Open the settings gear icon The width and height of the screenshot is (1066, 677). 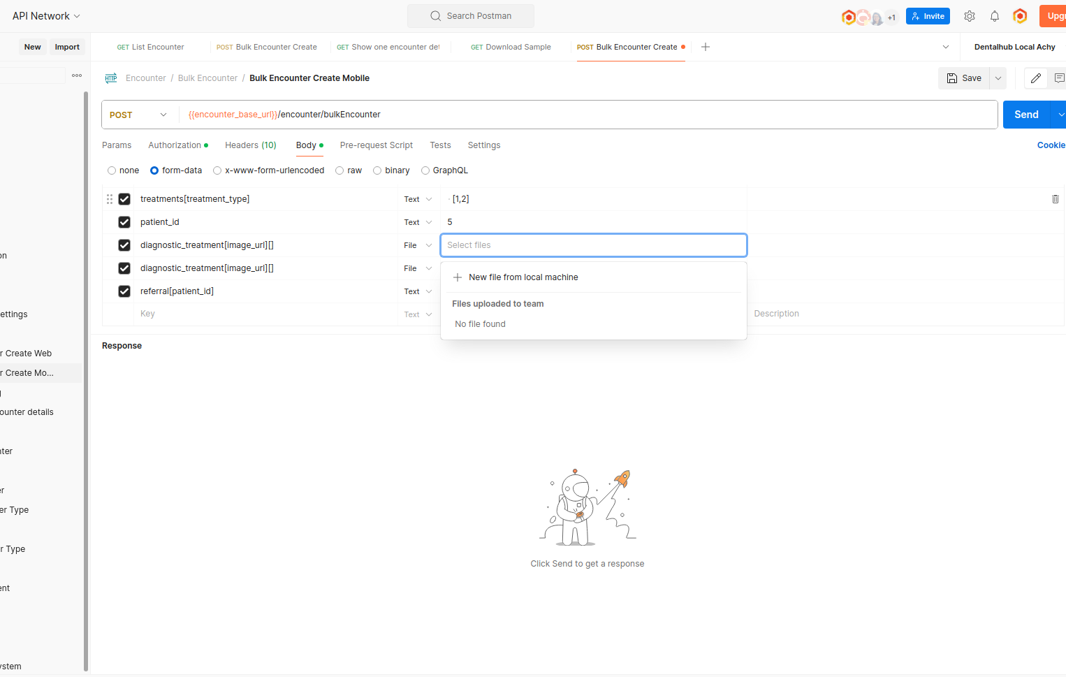pos(970,16)
